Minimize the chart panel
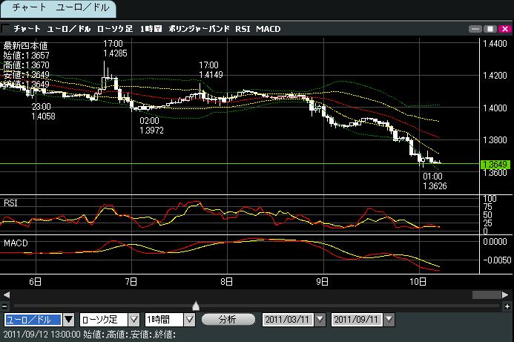This screenshot has height=342, width=514. (475, 28)
